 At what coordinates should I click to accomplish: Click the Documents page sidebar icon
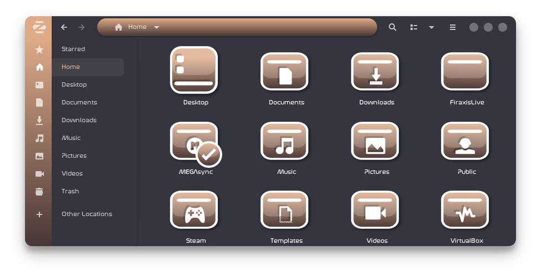coord(39,103)
